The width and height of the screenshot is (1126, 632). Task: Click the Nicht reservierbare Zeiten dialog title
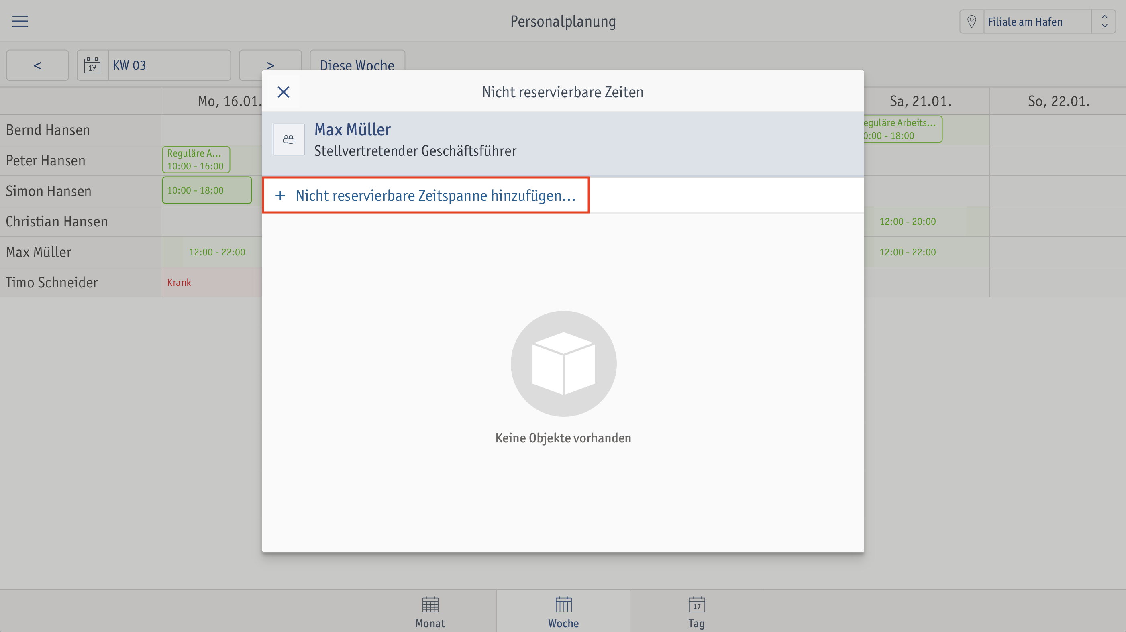coord(563,92)
